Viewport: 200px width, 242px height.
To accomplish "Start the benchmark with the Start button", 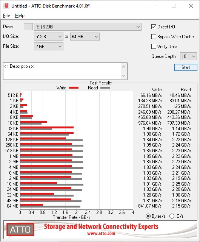I will [x=186, y=67].
